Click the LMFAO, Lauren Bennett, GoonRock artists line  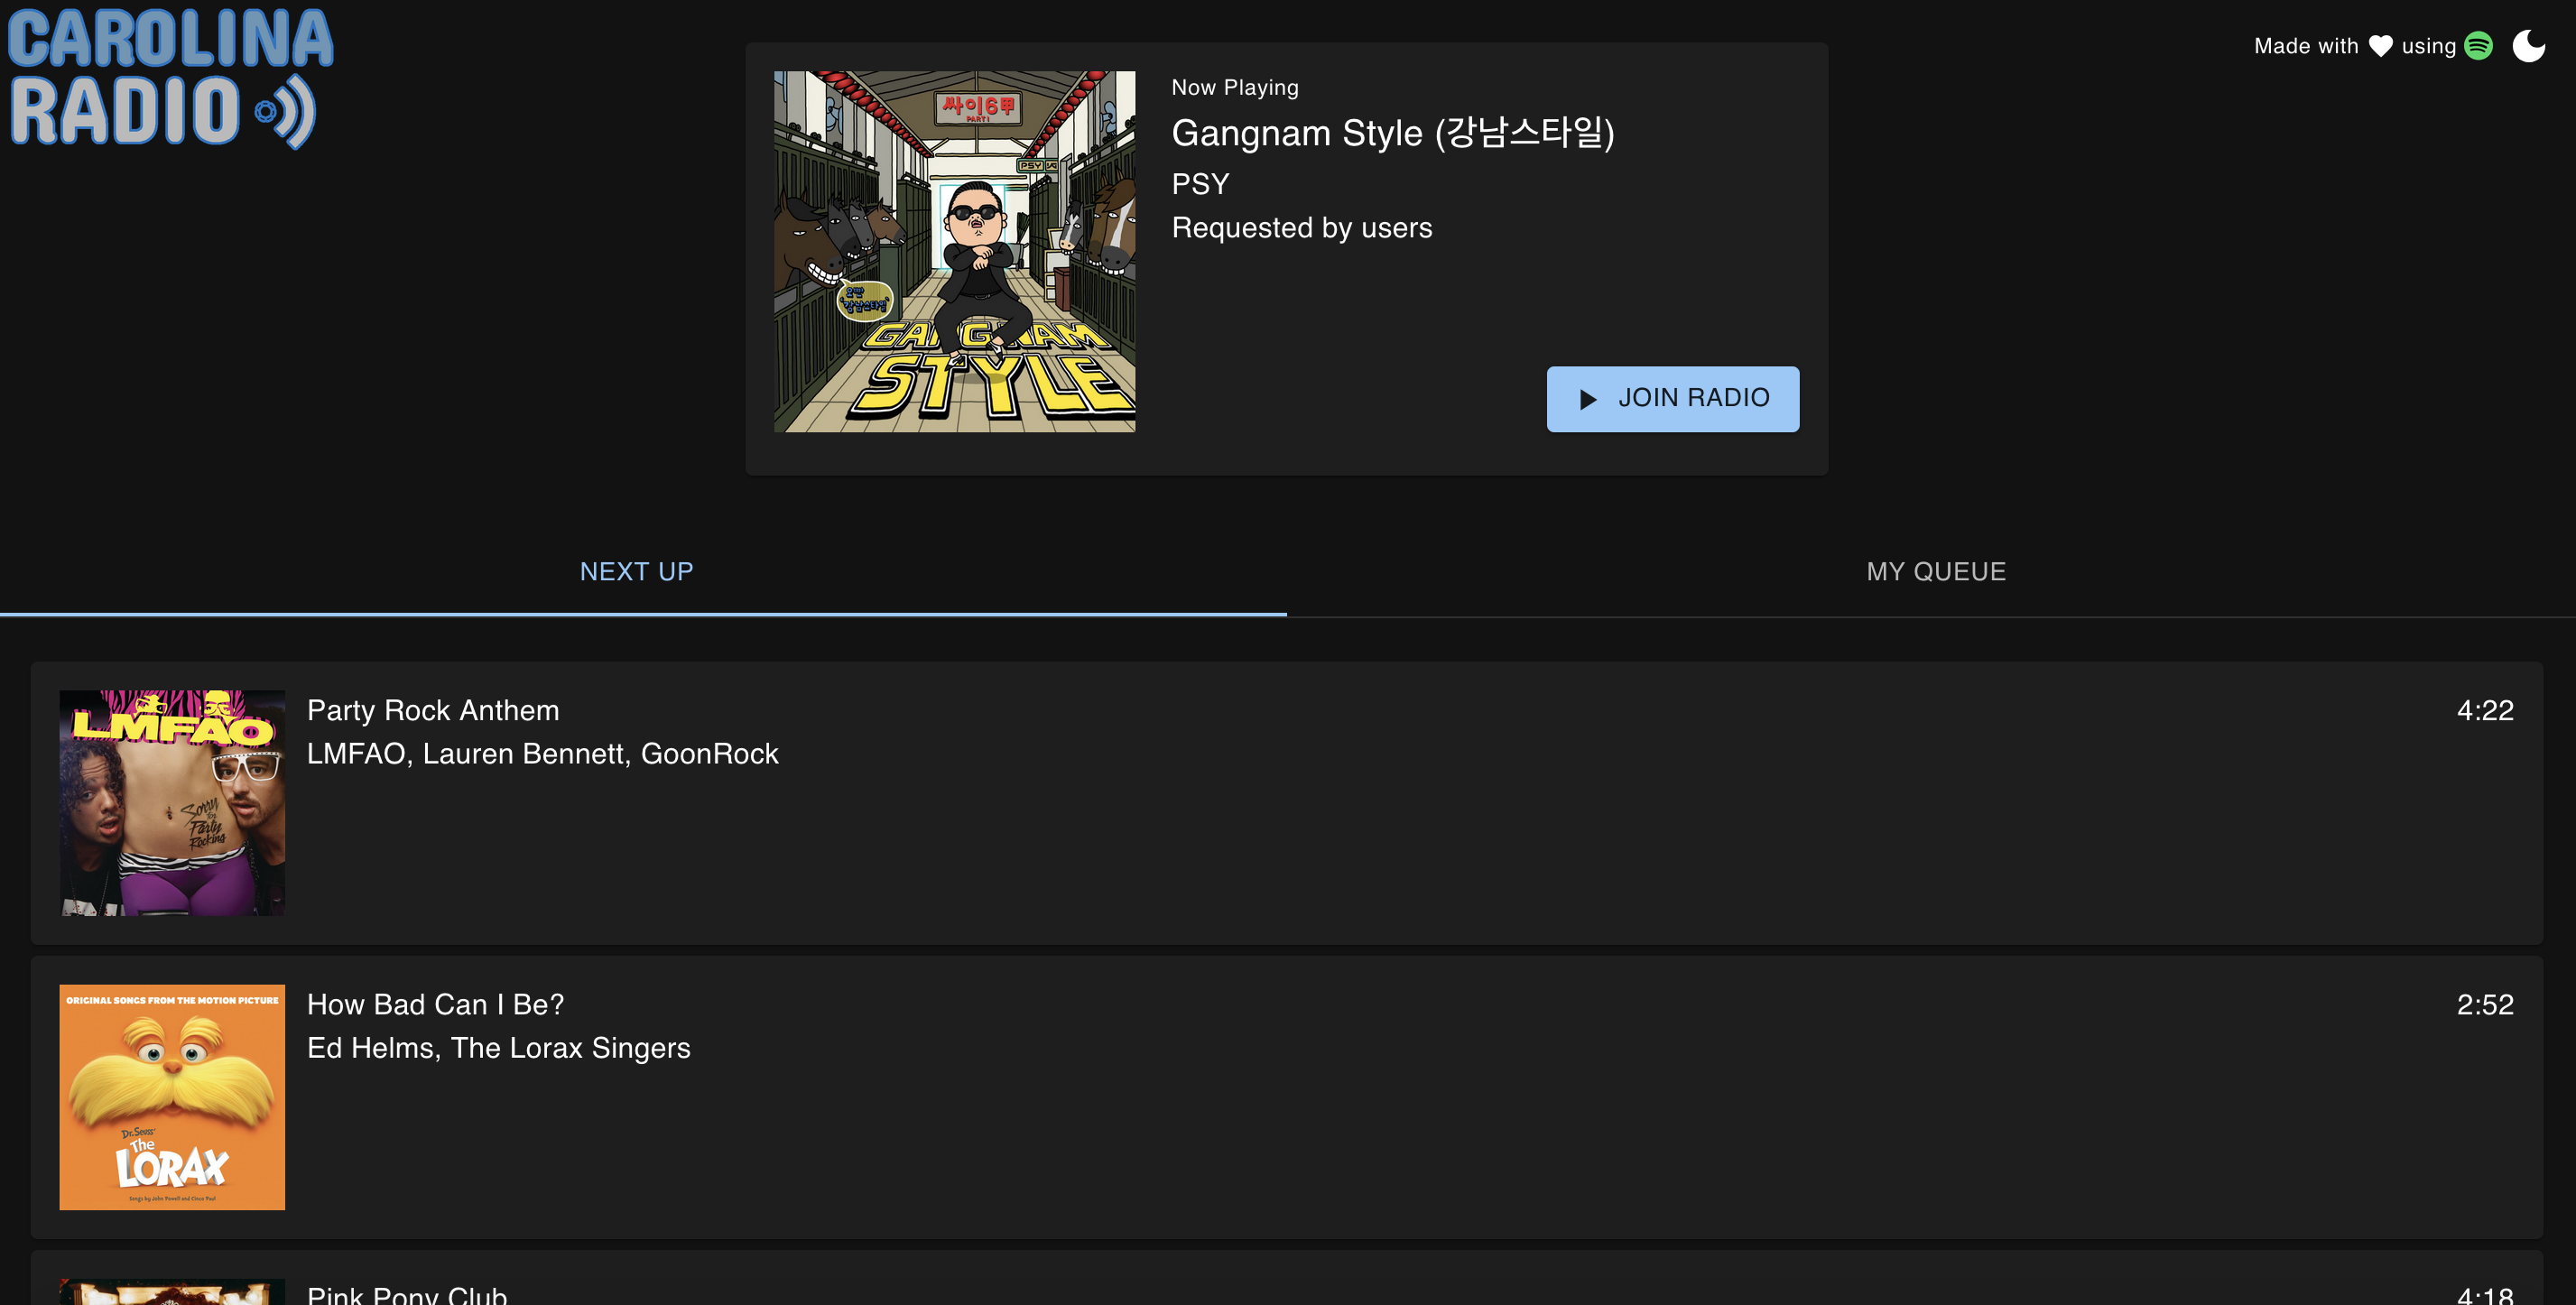tap(542, 753)
